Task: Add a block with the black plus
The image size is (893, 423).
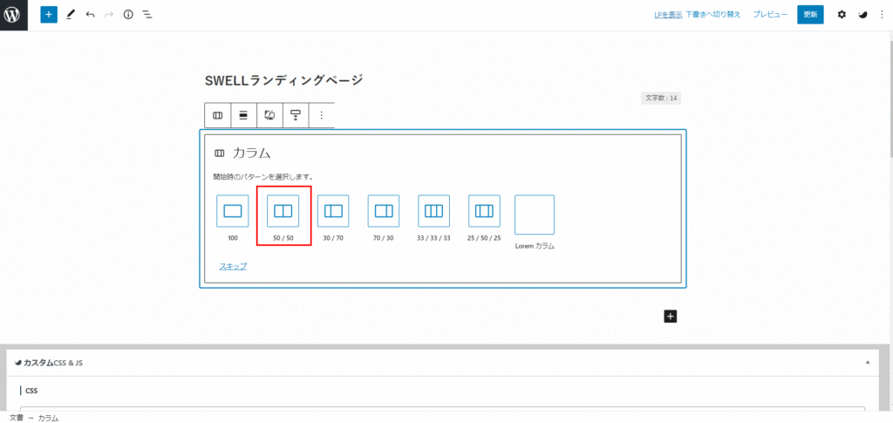Action: pyautogui.click(x=671, y=317)
